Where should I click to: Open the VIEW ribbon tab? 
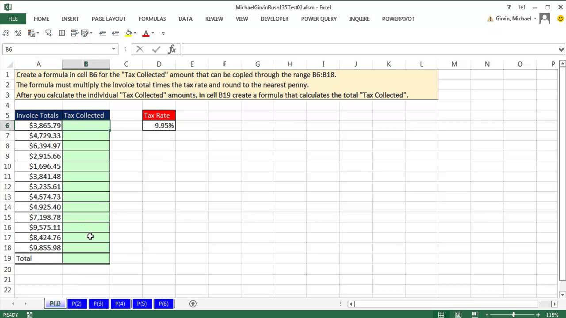[242, 19]
